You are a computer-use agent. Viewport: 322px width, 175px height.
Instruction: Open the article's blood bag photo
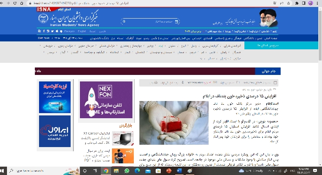pyautogui.click(x=174, y=123)
